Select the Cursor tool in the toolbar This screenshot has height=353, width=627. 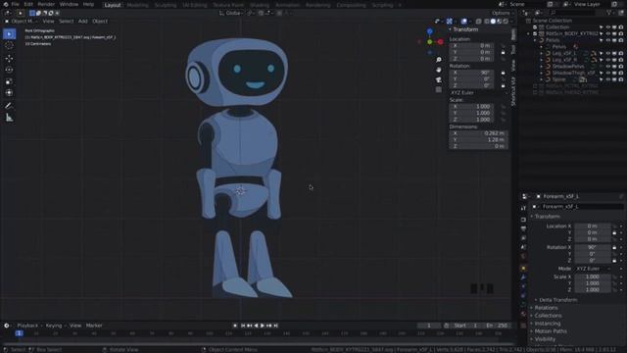coord(9,46)
